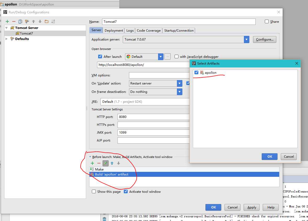
Task: Close the Select Artifacts dialog
Action: point(296,63)
